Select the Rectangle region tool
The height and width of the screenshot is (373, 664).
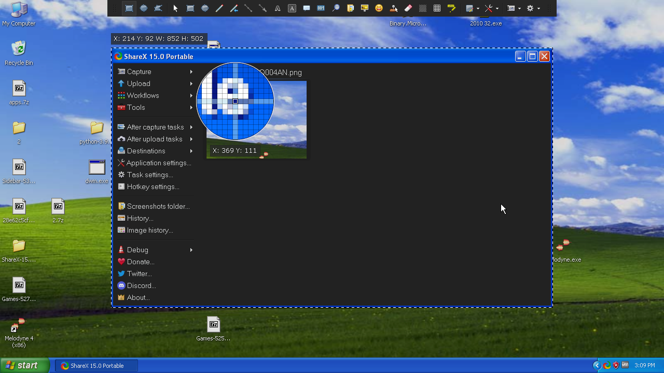pyautogui.click(x=129, y=8)
